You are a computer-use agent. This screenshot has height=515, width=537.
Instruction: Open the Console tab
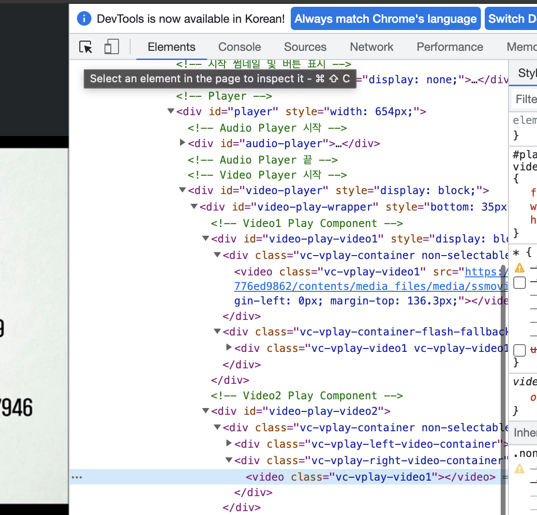pos(239,47)
